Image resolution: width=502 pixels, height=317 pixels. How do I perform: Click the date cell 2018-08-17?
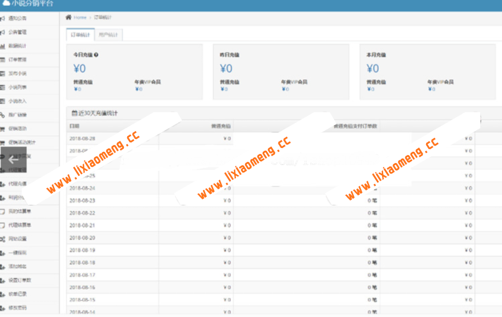tap(83, 275)
